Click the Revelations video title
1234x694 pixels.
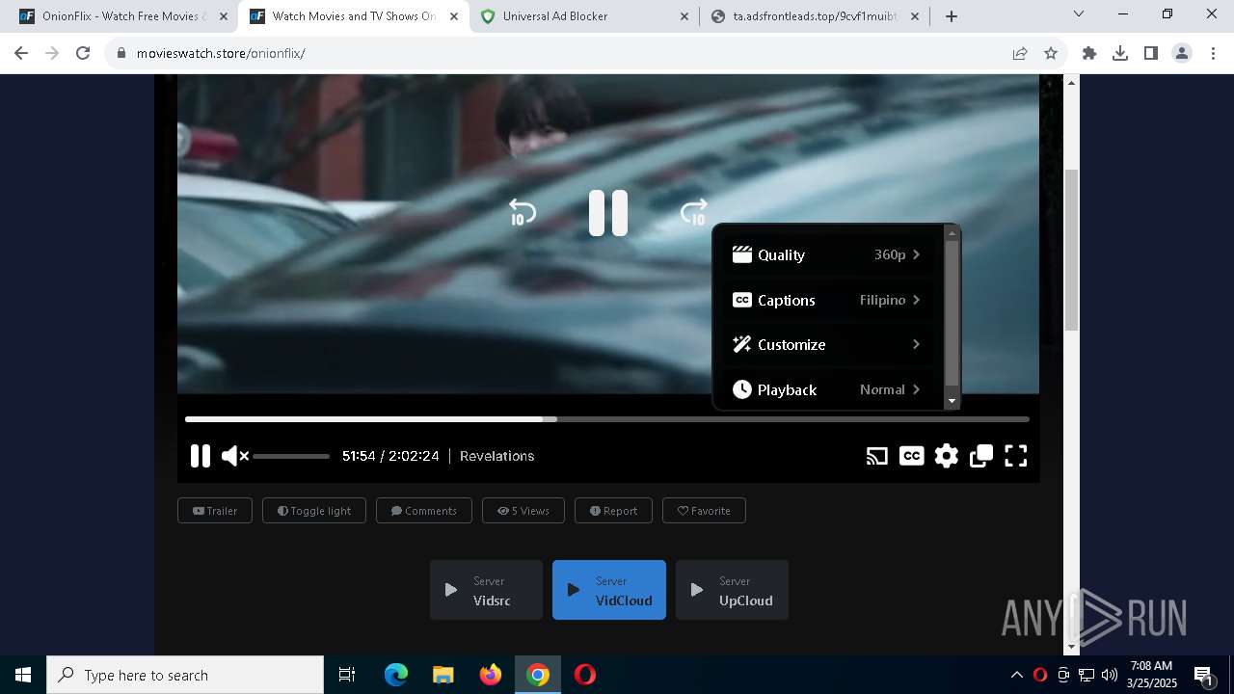pyautogui.click(x=496, y=456)
